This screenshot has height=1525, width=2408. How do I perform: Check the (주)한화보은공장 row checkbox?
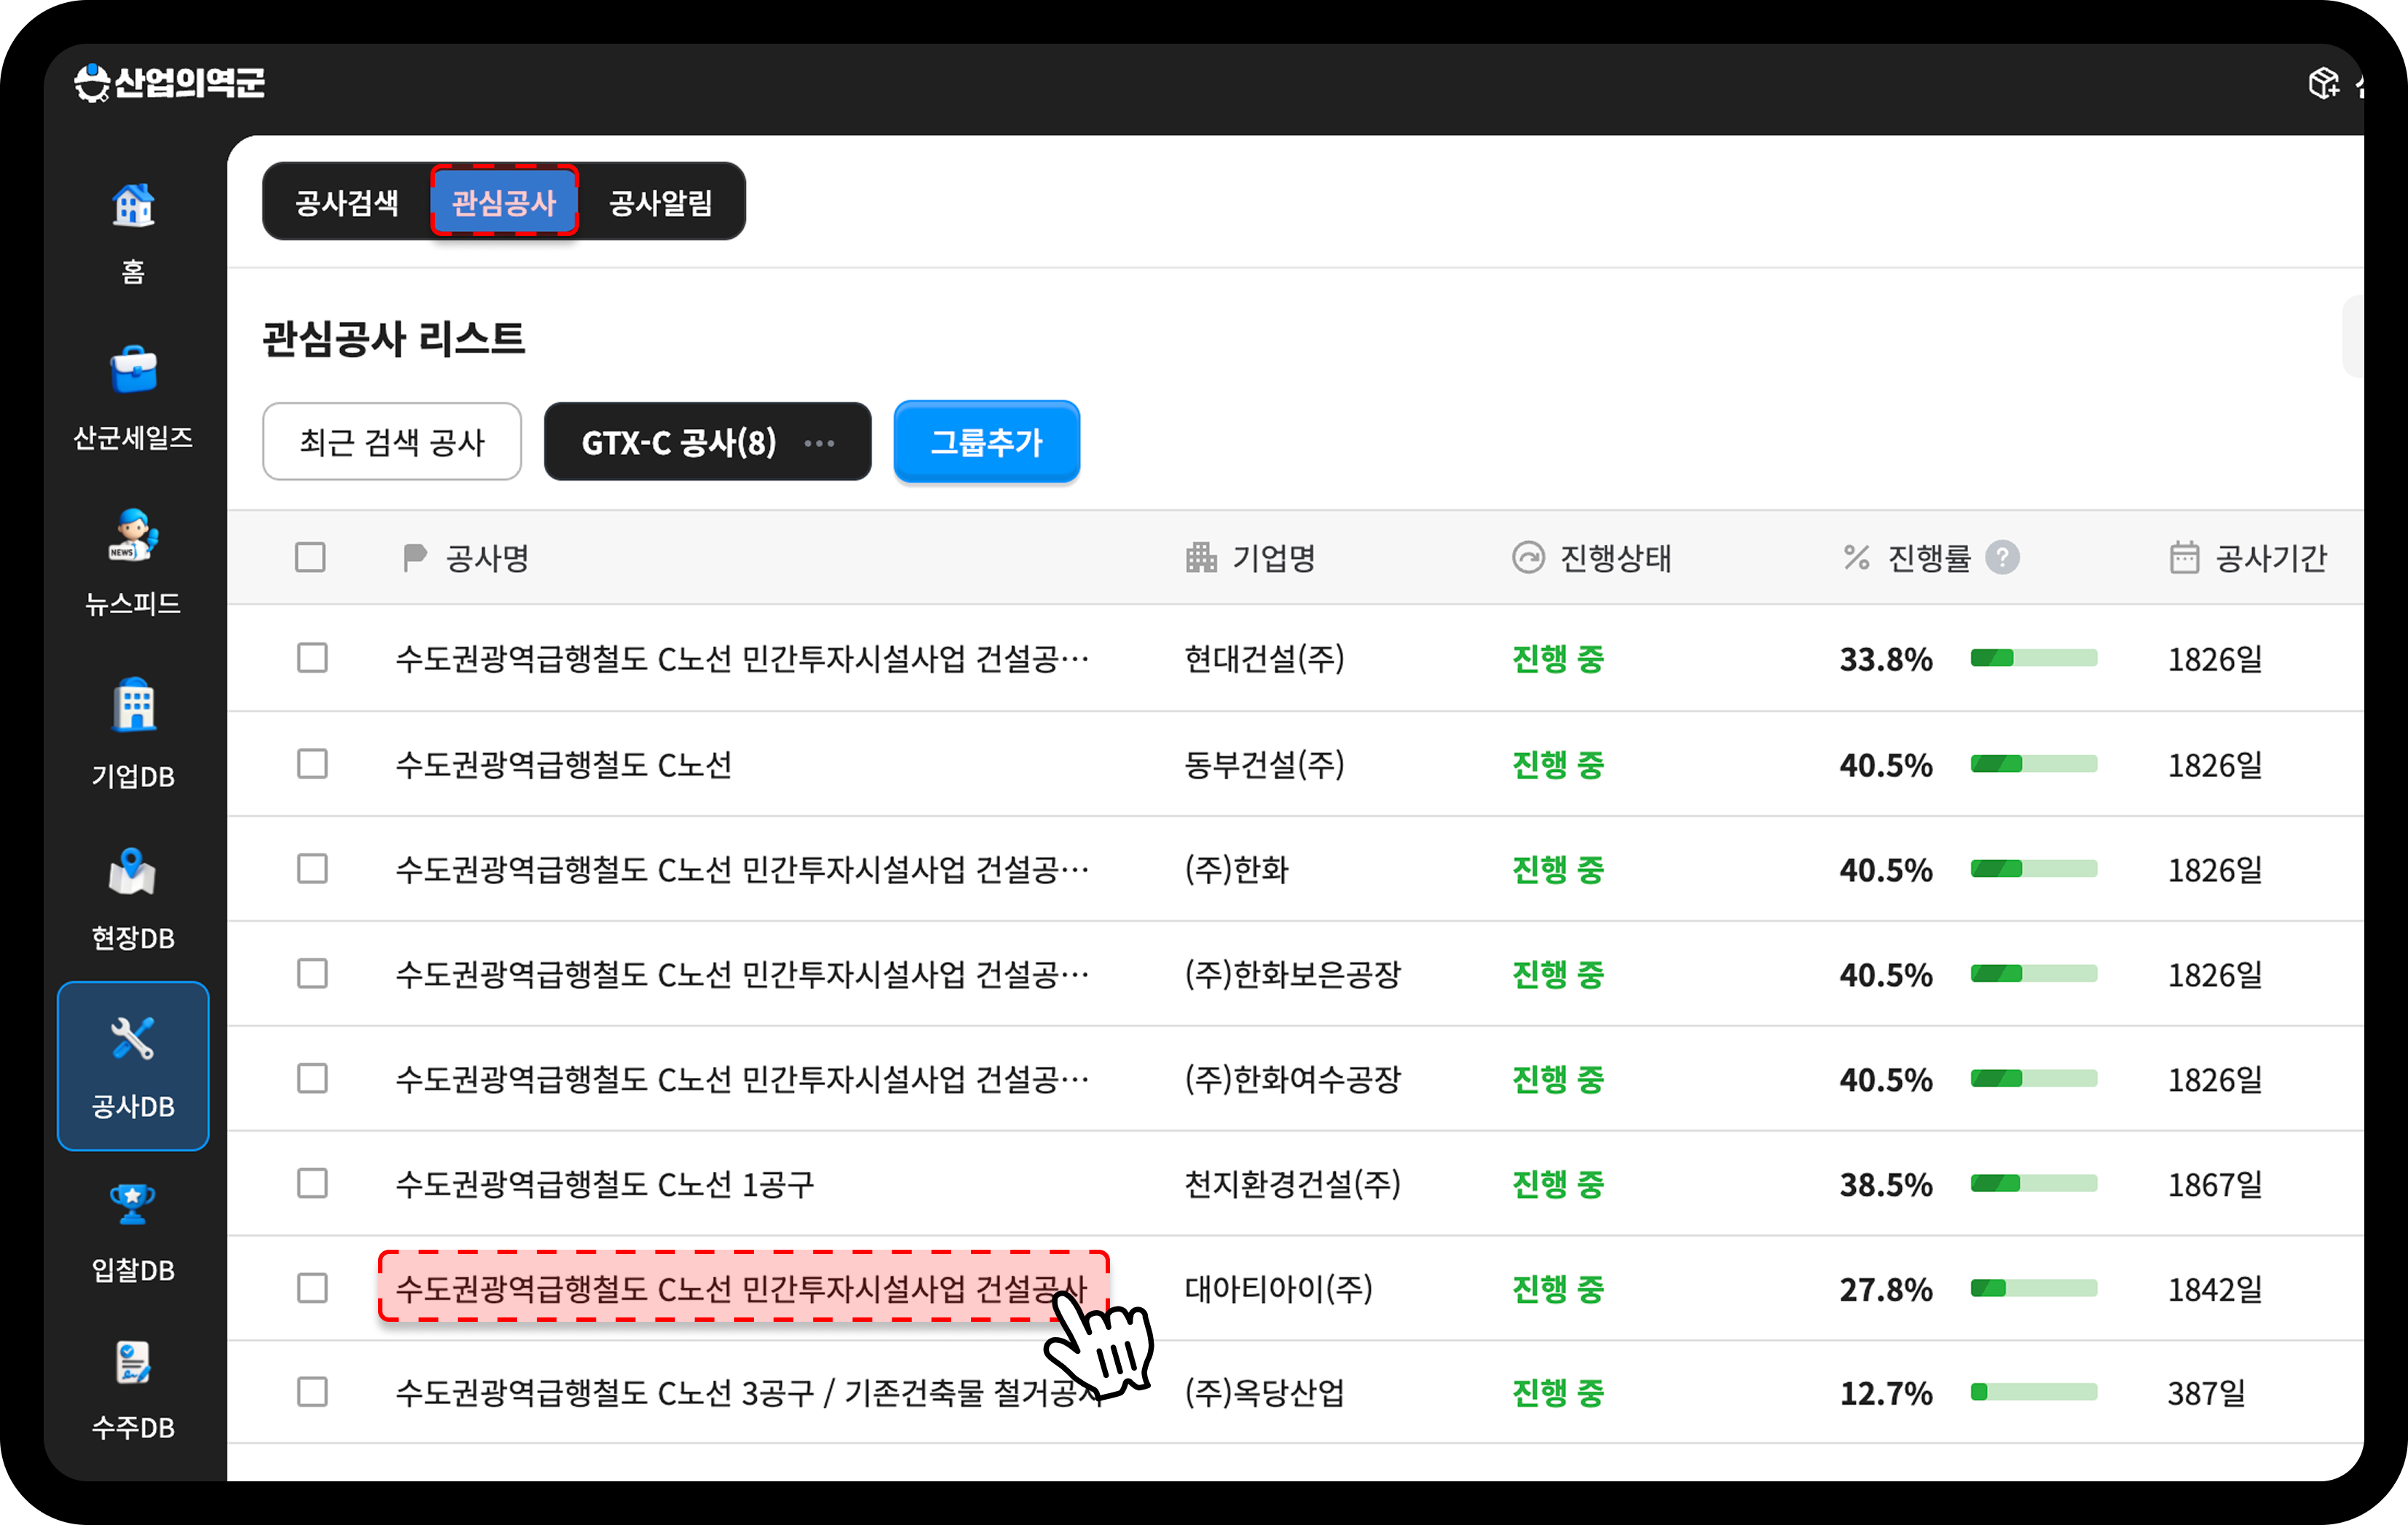pyautogui.click(x=312, y=974)
